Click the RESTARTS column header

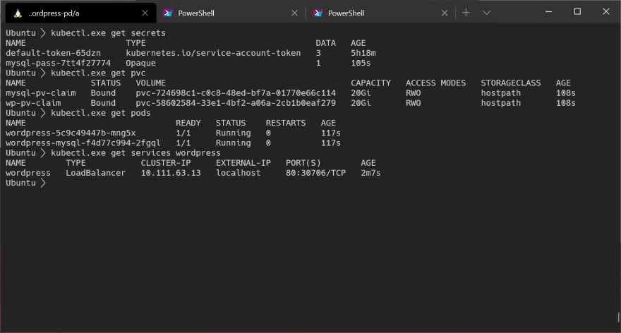(x=286, y=123)
